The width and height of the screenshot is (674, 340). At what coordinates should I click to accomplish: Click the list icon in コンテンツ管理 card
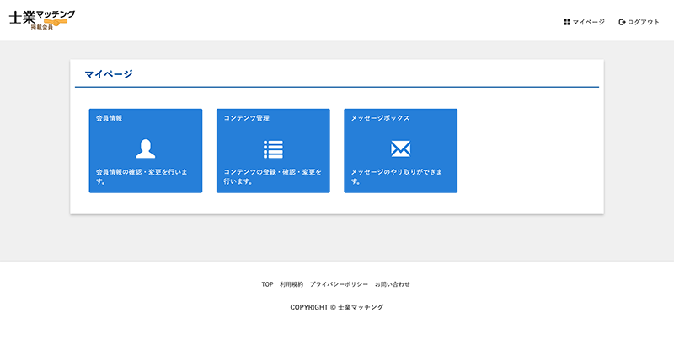[273, 149]
